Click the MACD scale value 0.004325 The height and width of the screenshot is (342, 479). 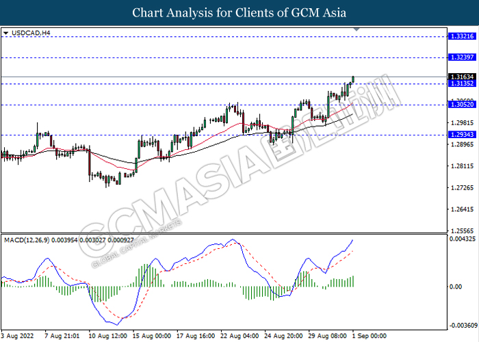(x=463, y=239)
